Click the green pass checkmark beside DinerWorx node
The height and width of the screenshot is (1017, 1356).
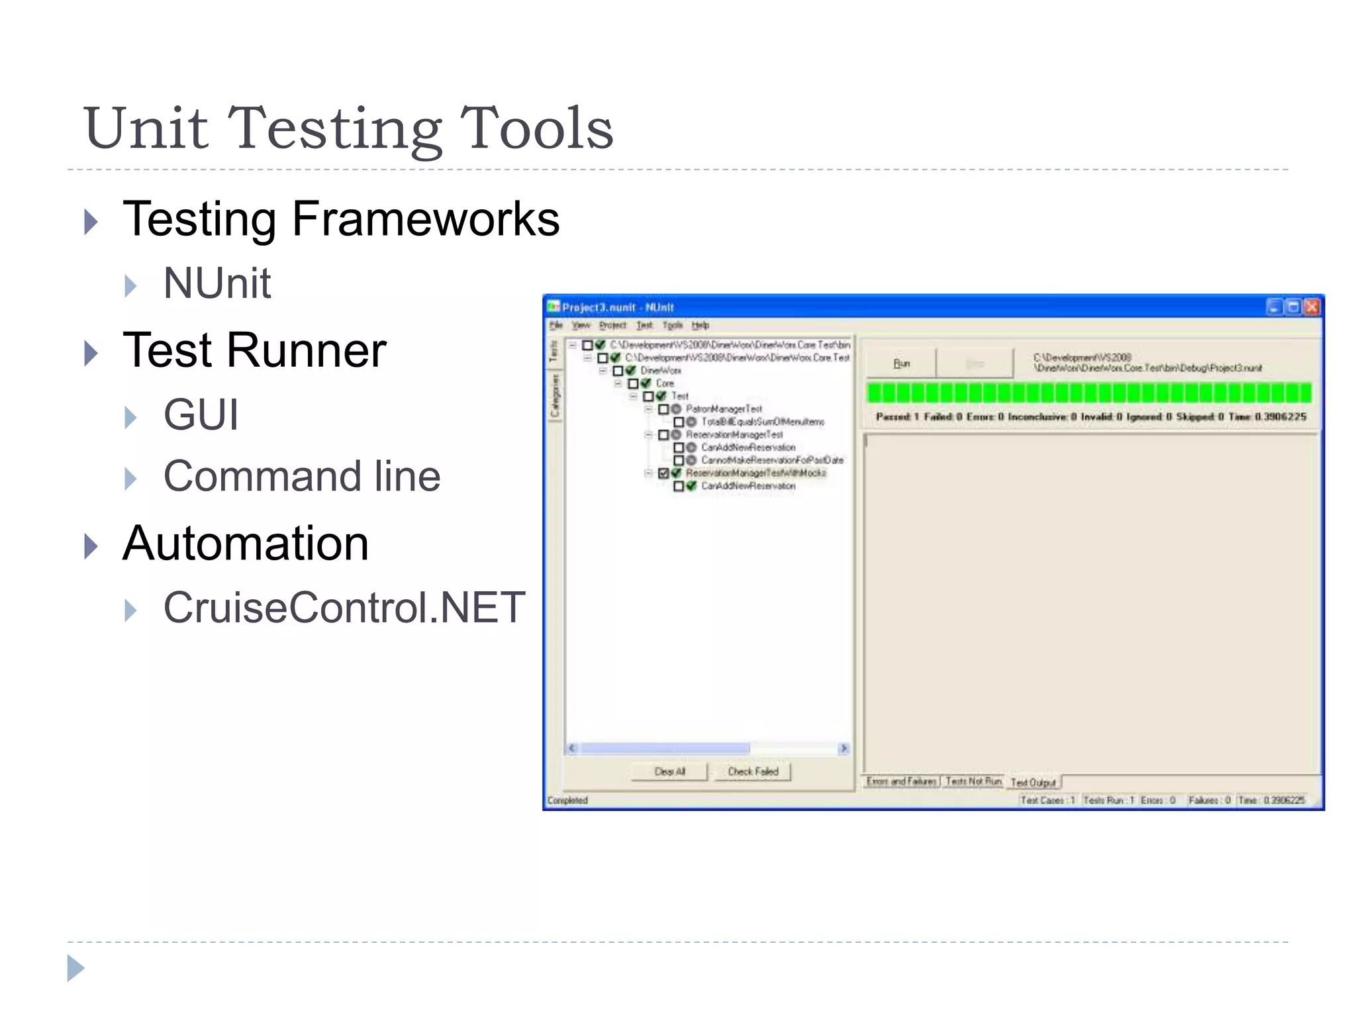coord(631,371)
